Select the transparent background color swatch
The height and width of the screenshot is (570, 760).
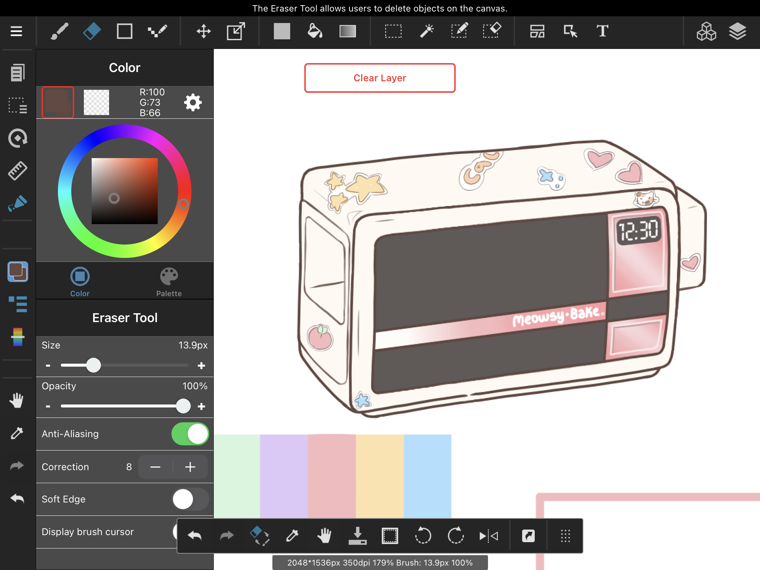[96, 102]
